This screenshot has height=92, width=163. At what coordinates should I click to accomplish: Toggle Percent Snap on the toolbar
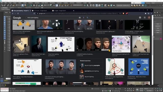point(65,5)
